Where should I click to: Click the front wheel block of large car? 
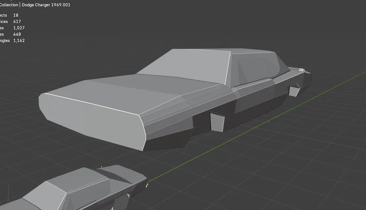pyautogui.click(x=217, y=122)
